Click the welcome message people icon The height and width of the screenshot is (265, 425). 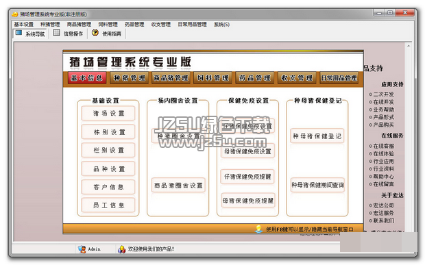pyautogui.click(x=121, y=249)
